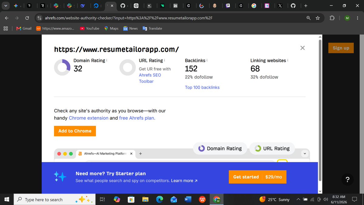The image size is (364, 205).
Task: Open the News bookmark
Action: pyautogui.click(x=130, y=28)
